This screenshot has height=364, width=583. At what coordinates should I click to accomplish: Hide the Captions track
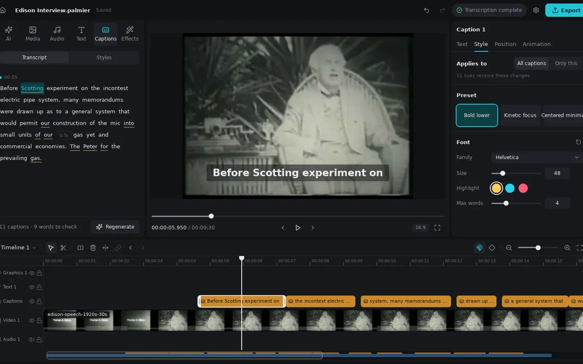[32, 301]
